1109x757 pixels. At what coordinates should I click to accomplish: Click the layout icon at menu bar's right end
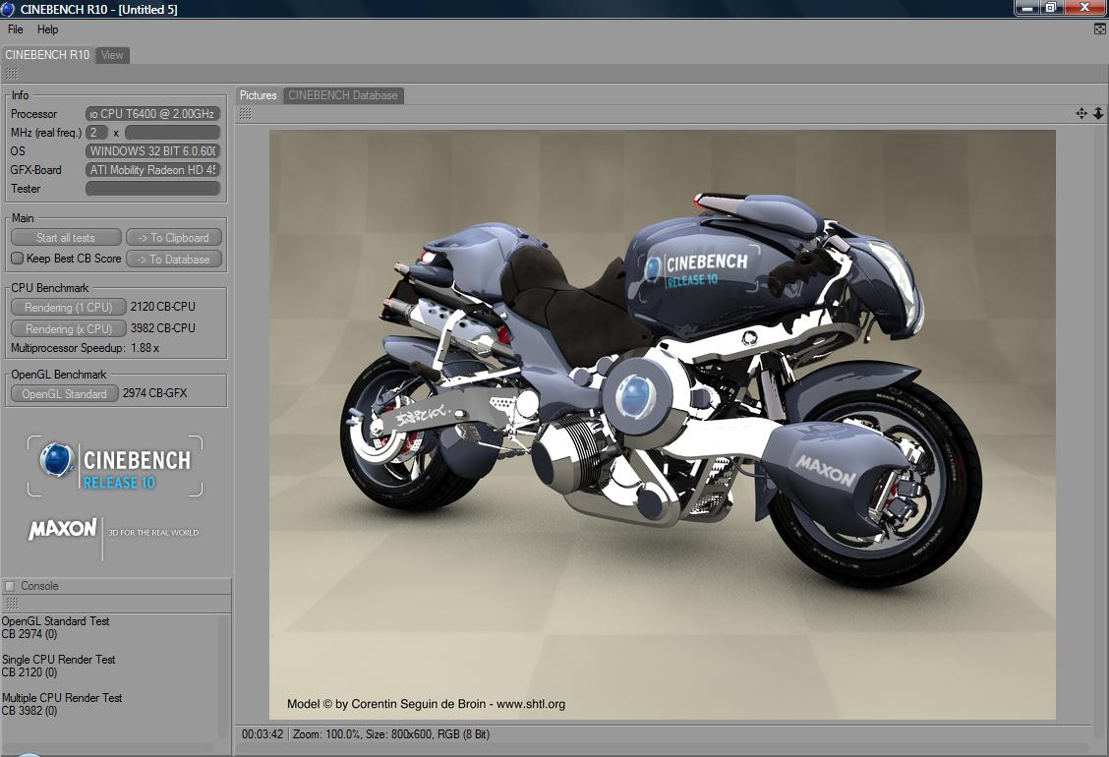tap(1100, 29)
